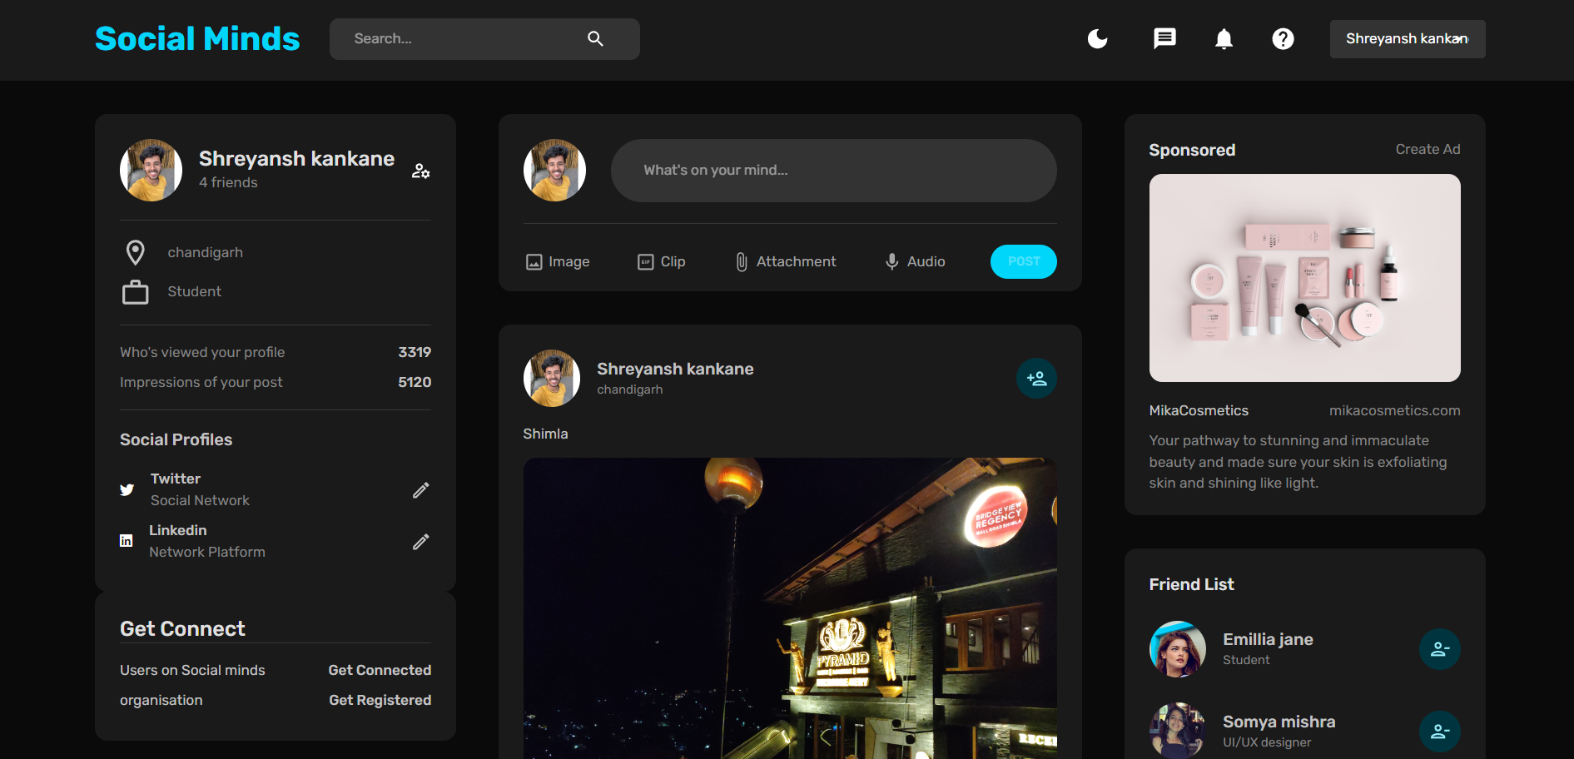The image size is (1574, 759).
Task: Click the search magnifier icon
Action: click(595, 39)
